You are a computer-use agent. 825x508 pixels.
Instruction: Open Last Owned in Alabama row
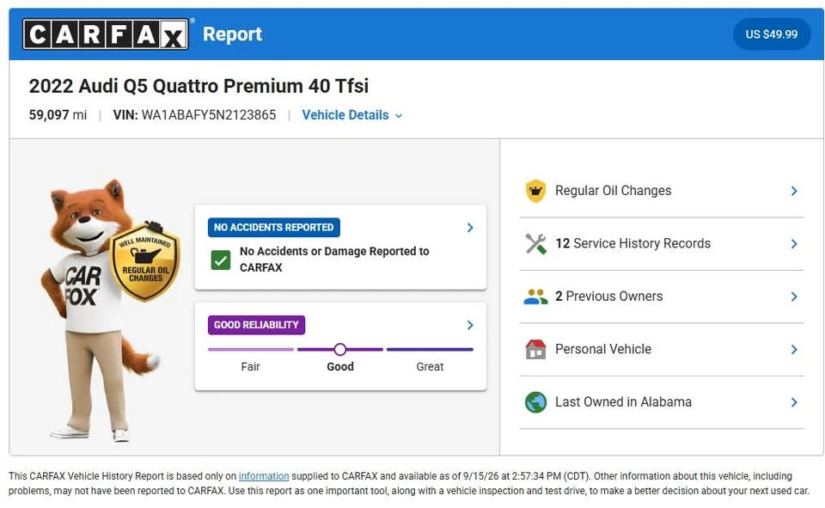(x=662, y=402)
